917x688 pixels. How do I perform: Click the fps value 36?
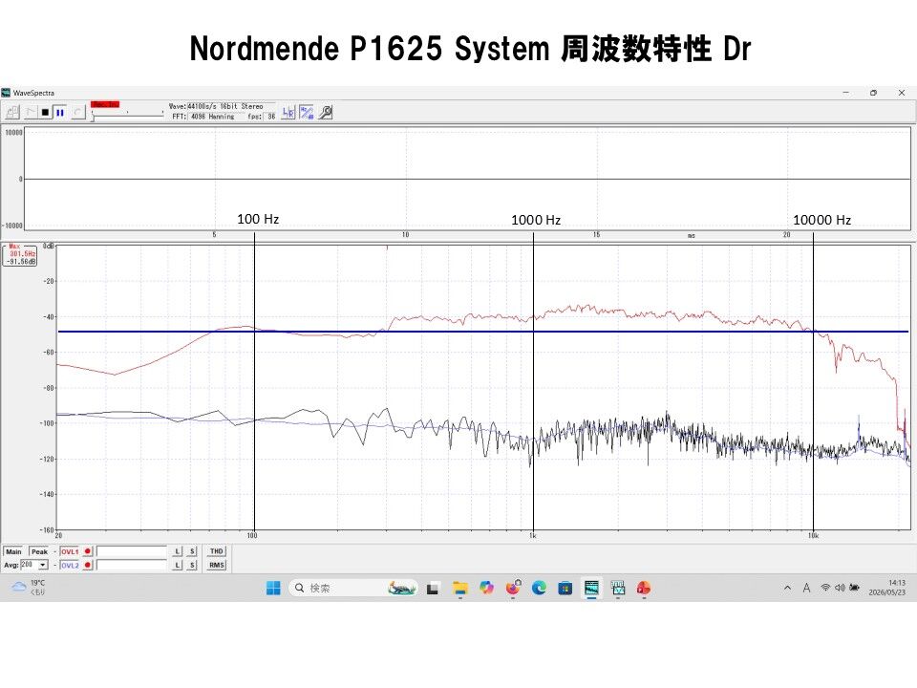point(271,117)
